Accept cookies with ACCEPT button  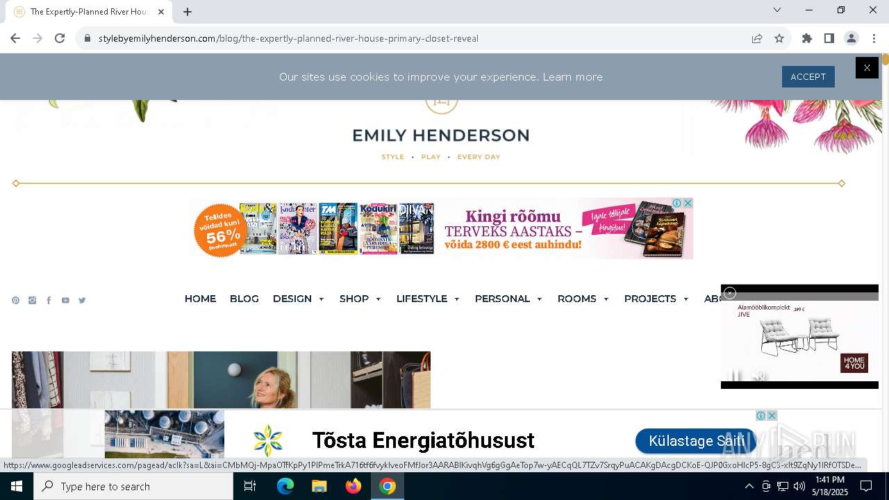point(808,76)
